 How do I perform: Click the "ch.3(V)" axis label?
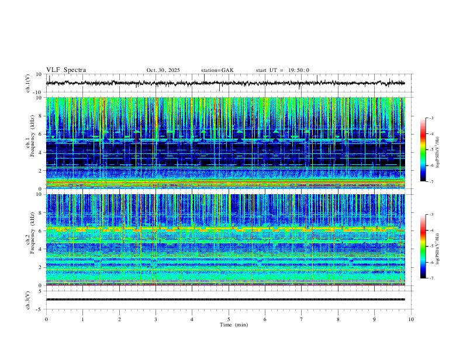[x=28, y=300]
